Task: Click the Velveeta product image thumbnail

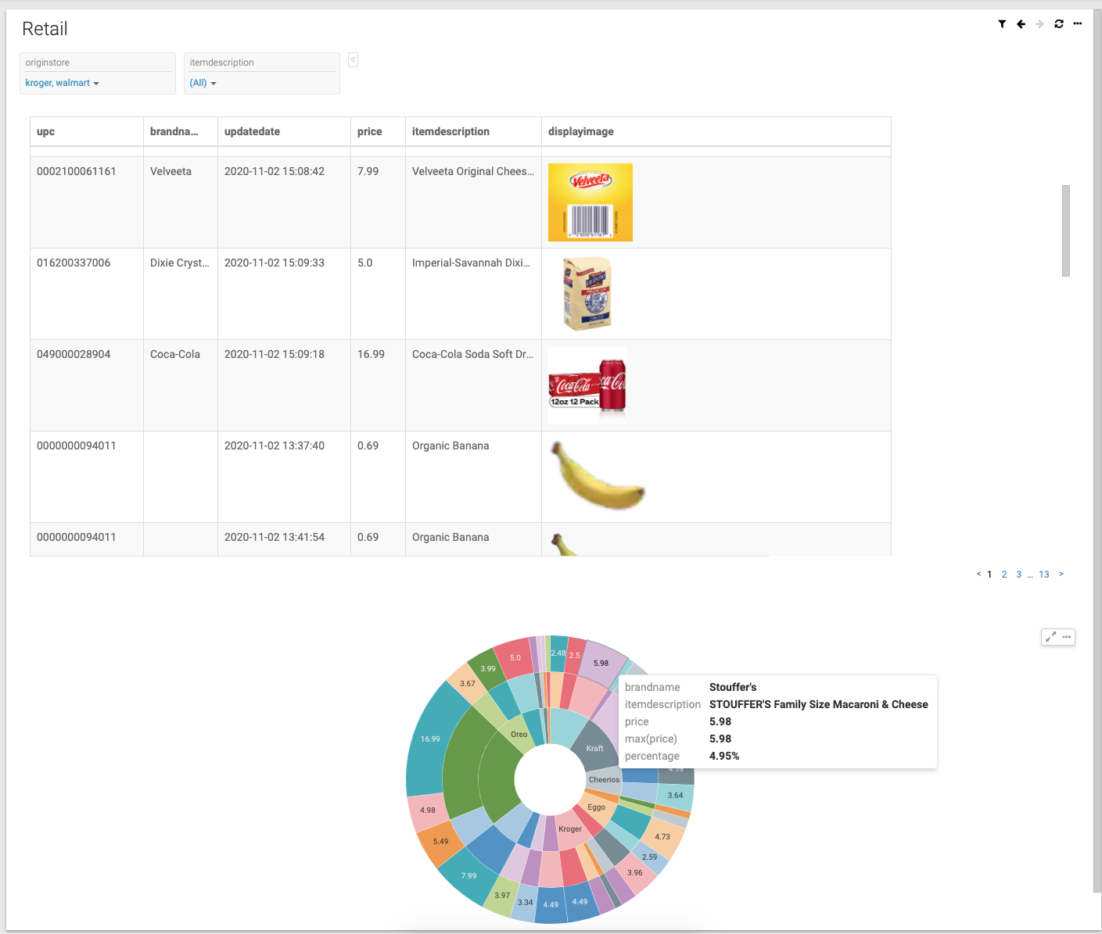Action: tap(590, 202)
